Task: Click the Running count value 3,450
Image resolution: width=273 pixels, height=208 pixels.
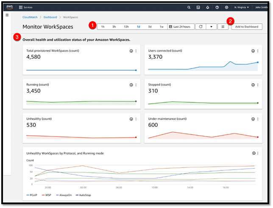Action: point(33,91)
